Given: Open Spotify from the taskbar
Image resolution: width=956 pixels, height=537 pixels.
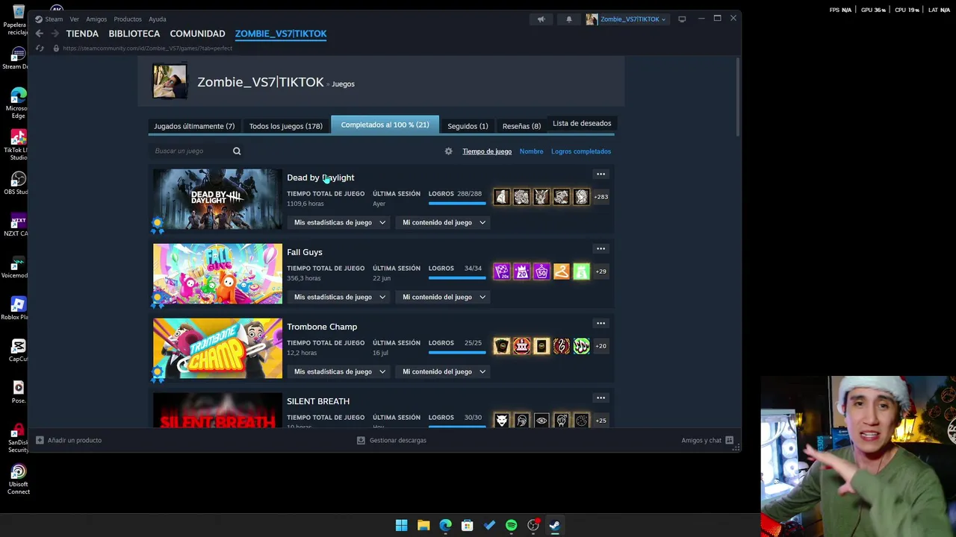Looking at the screenshot, I should click(511, 525).
